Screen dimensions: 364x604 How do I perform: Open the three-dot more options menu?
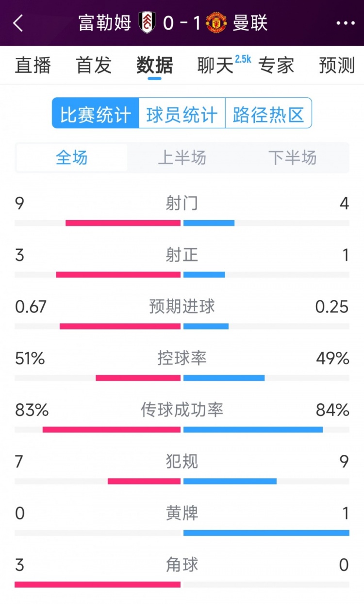tap(345, 23)
